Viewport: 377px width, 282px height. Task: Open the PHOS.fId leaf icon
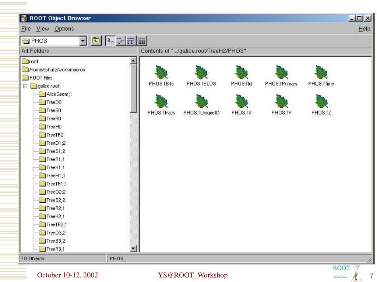pos(242,72)
